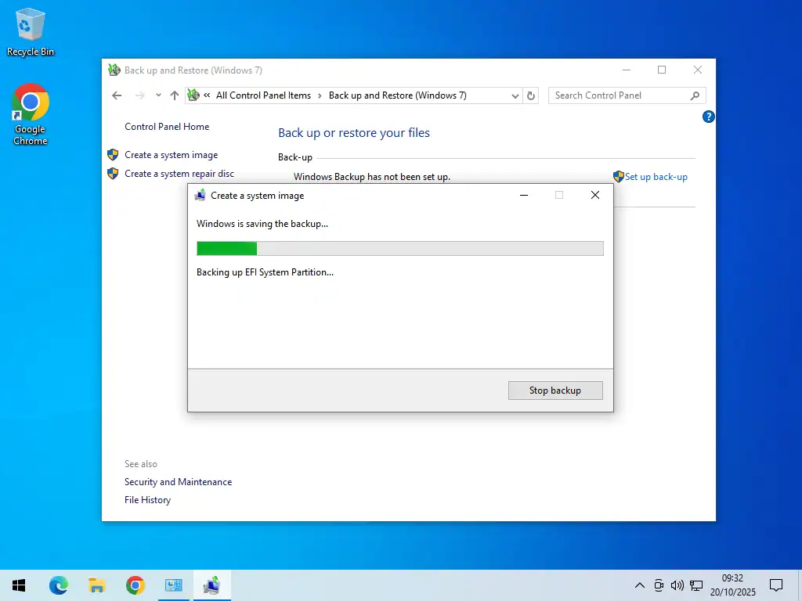Open the notifications icon in the tray
This screenshot has width=802, height=601.
tap(776, 585)
